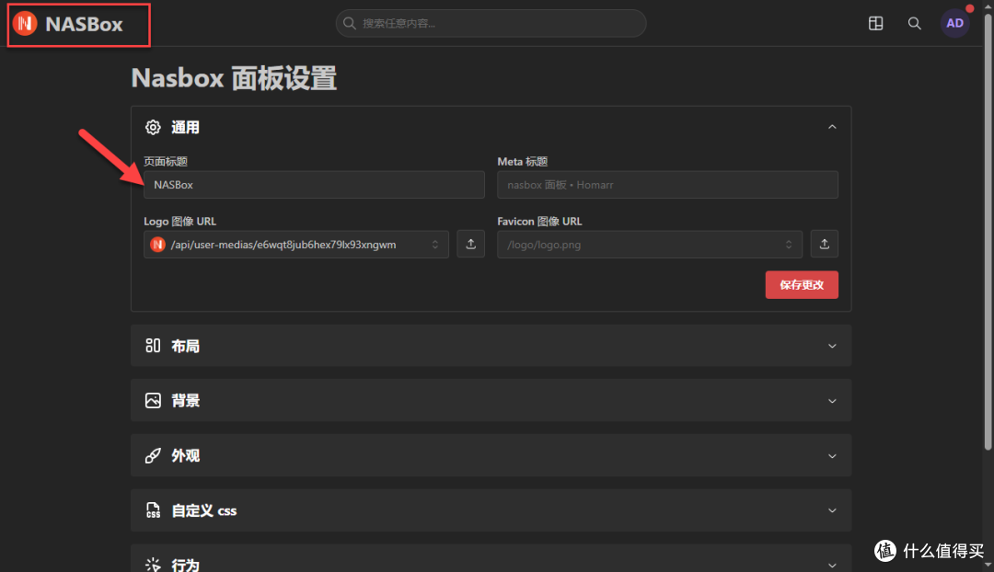Image resolution: width=994 pixels, height=572 pixels.
Task: Focus the top search bar
Action: coord(491,23)
